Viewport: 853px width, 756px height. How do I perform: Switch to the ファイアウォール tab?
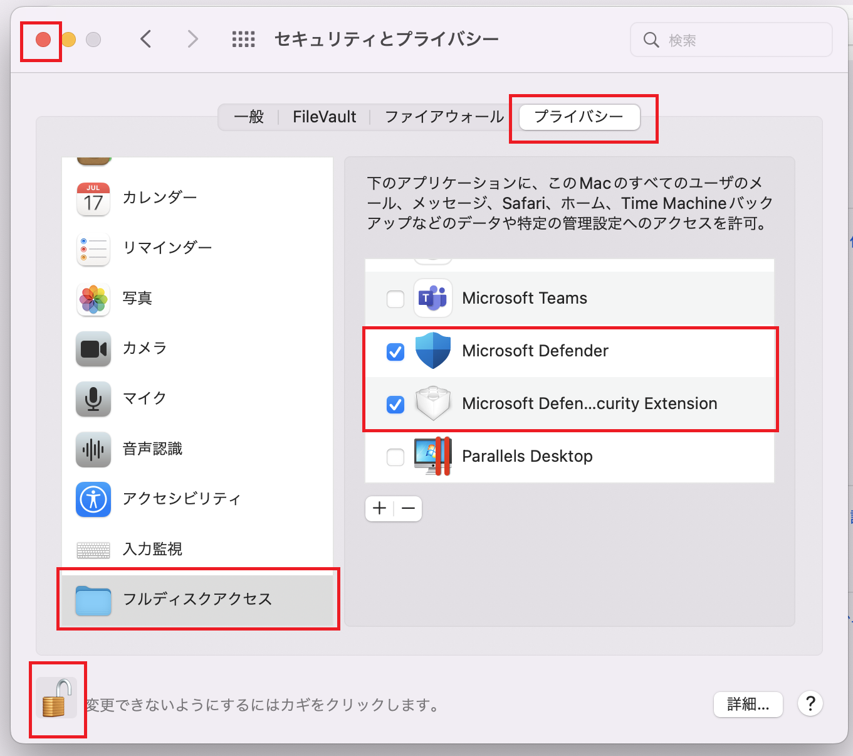tap(444, 117)
